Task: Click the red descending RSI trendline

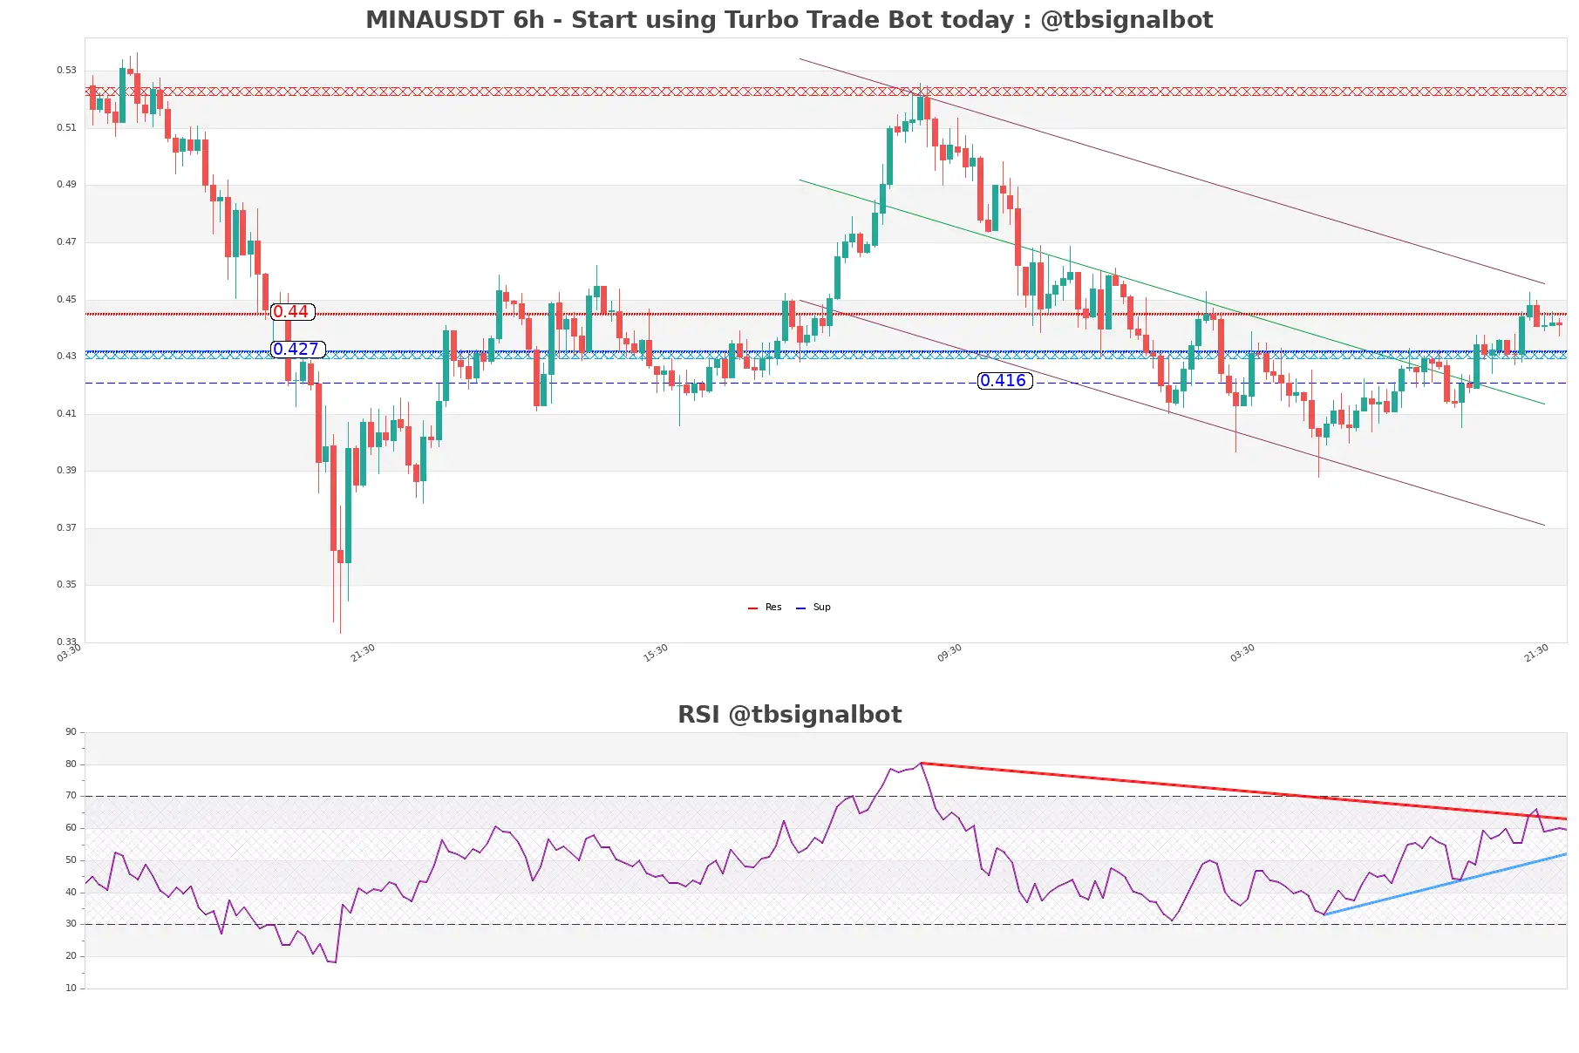Action: point(1244,791)
